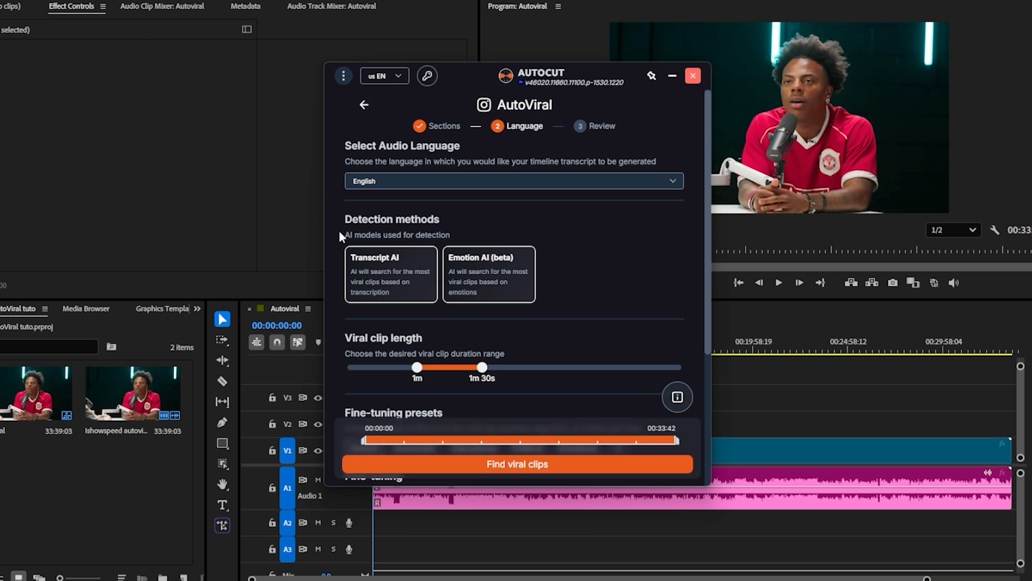Select the Selection tool arrow

(x=222, y=319)
